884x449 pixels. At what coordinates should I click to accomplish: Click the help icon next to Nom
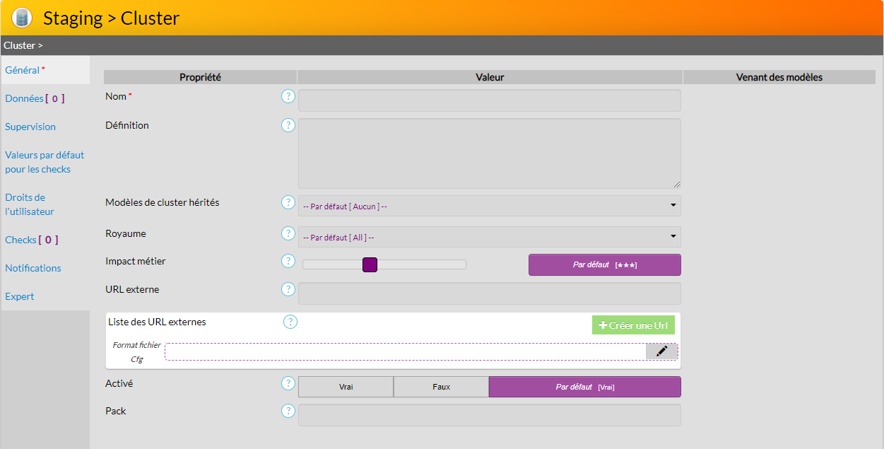[x=288, y=96]
